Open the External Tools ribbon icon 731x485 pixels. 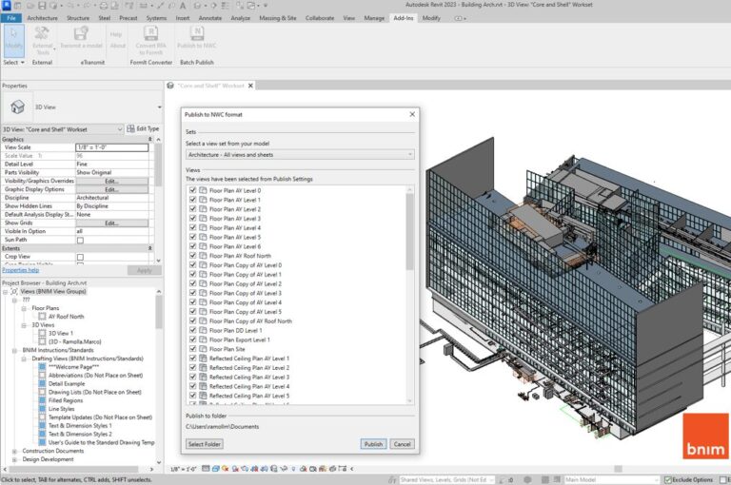(x=43, y=38)
